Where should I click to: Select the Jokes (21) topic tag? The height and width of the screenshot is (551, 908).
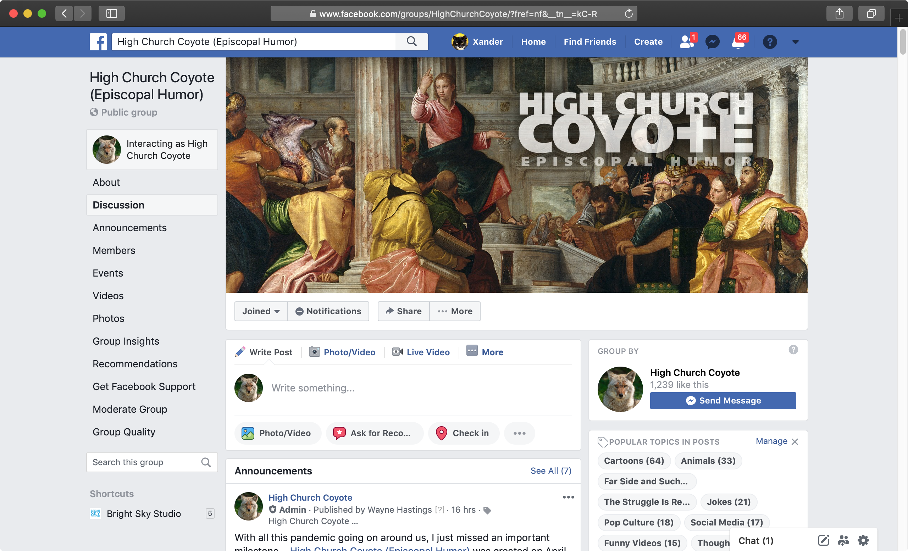point(729,502)
